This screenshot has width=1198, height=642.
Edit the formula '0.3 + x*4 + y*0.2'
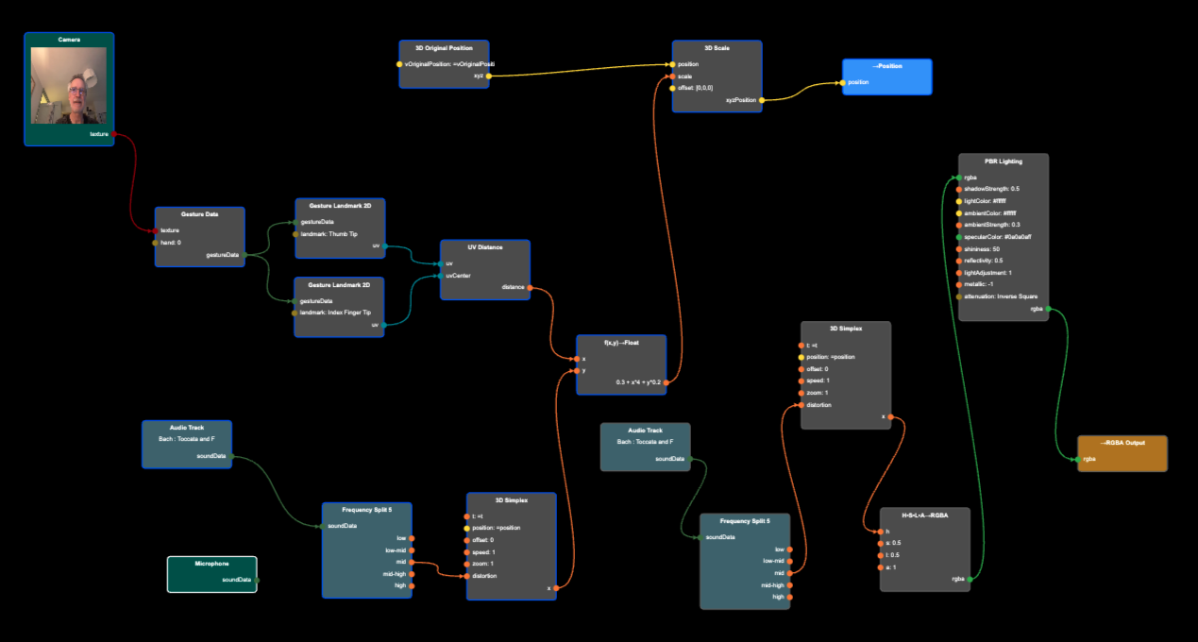(638, 382)
